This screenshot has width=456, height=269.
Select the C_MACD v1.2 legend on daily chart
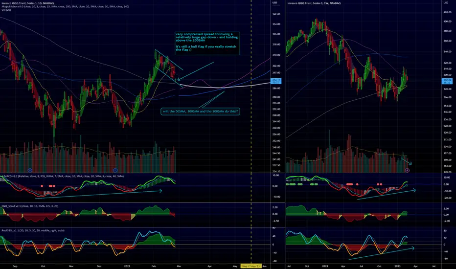(x=63, y=176)
